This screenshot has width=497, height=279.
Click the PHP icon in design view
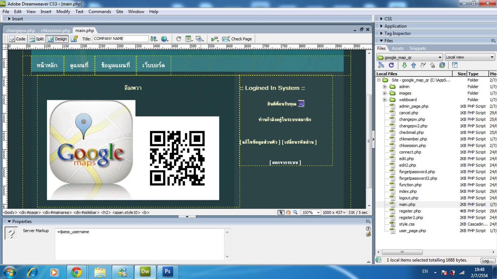[301, 104]
